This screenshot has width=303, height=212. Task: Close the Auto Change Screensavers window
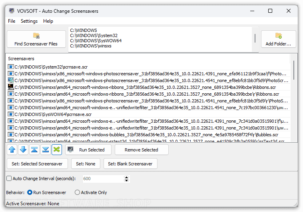coord(288,11)
